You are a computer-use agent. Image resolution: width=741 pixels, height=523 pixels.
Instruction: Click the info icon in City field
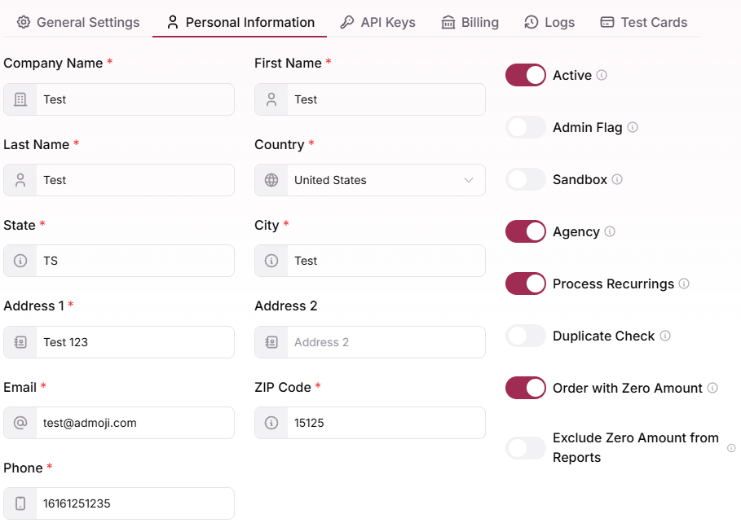pyautogui.click(x=271, y=261)
